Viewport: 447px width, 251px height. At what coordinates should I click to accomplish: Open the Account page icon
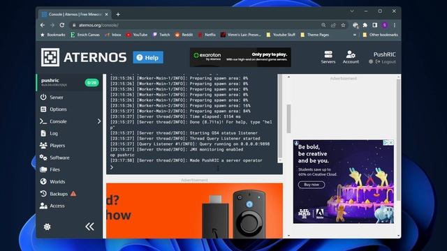(x=351, y=57)
